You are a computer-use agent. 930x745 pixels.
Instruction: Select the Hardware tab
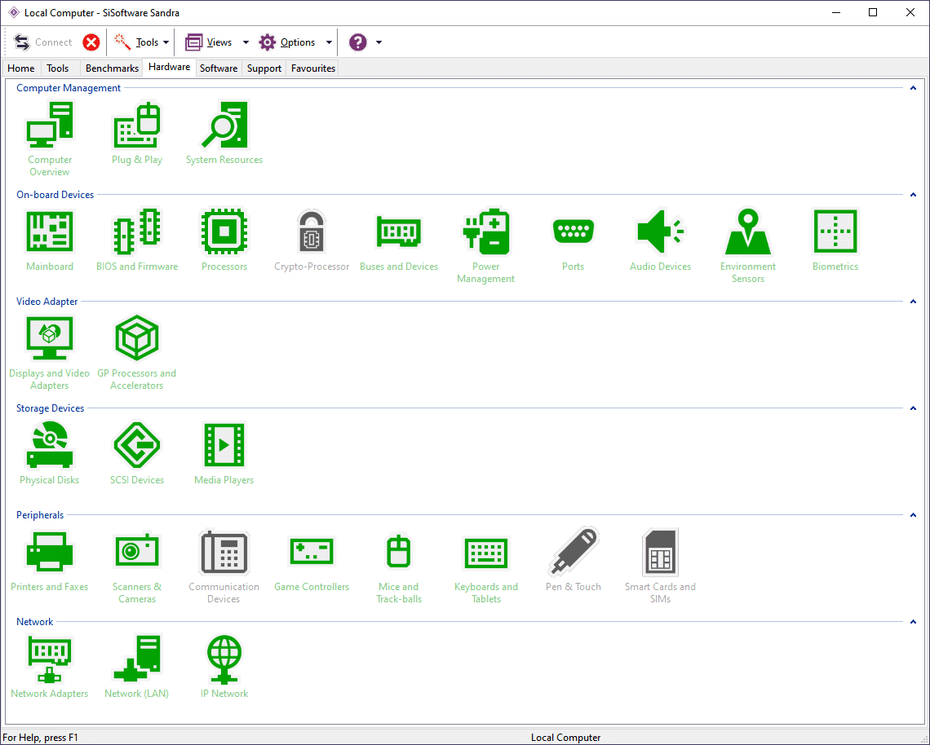click(170, 67)
